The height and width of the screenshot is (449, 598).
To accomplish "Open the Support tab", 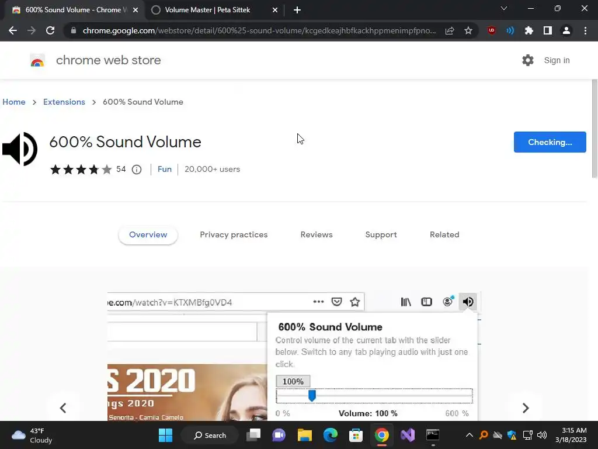I will 381,235.
